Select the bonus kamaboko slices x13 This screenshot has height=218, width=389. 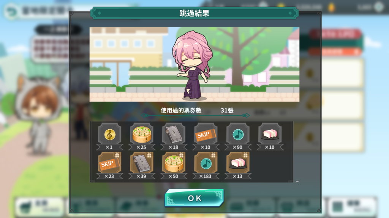238,165
